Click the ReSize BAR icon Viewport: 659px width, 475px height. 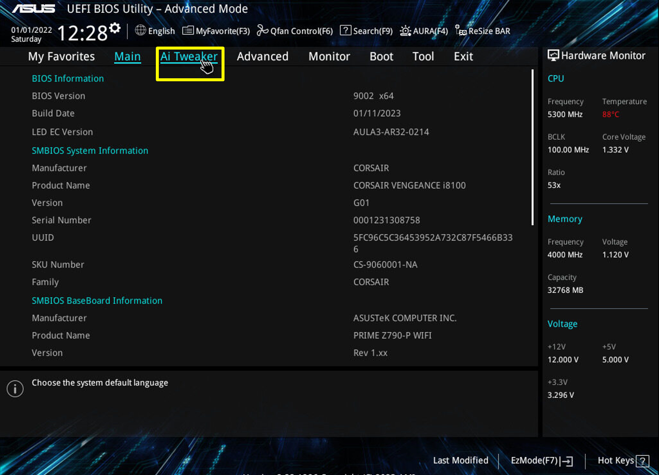[461, 30]
